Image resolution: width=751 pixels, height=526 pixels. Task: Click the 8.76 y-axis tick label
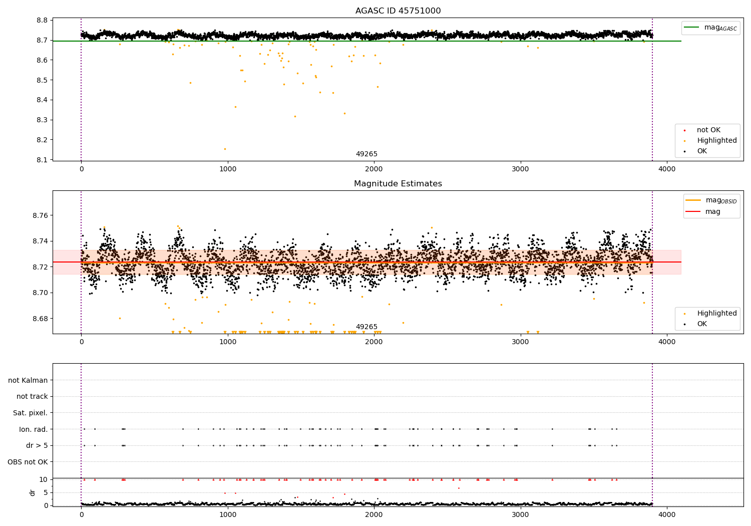tap(40, 216)
